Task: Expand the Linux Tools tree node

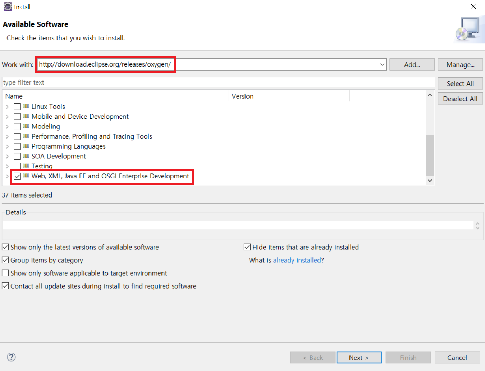Action: point(7,107)
